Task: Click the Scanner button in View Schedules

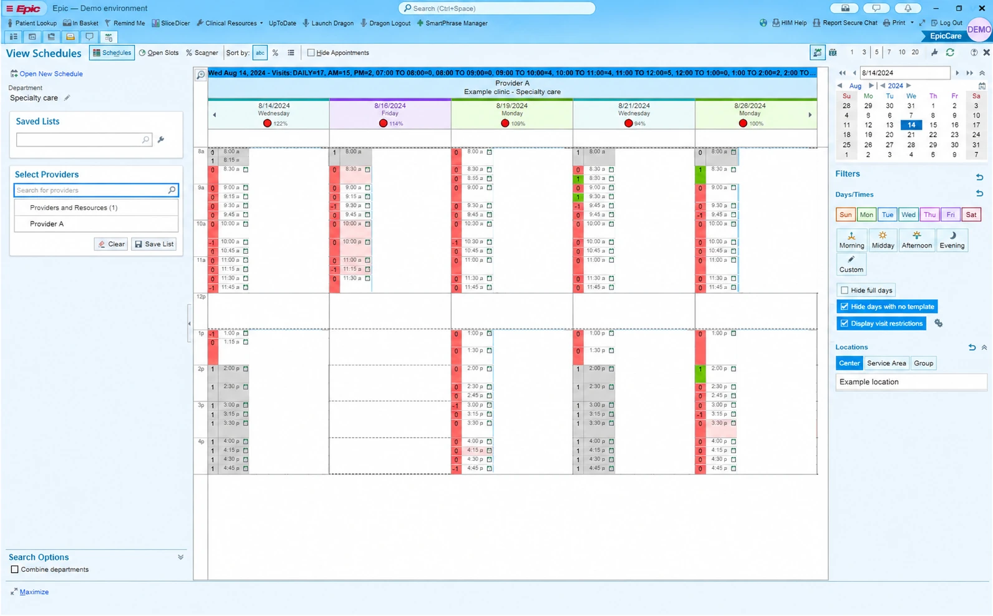Action: 202,53
